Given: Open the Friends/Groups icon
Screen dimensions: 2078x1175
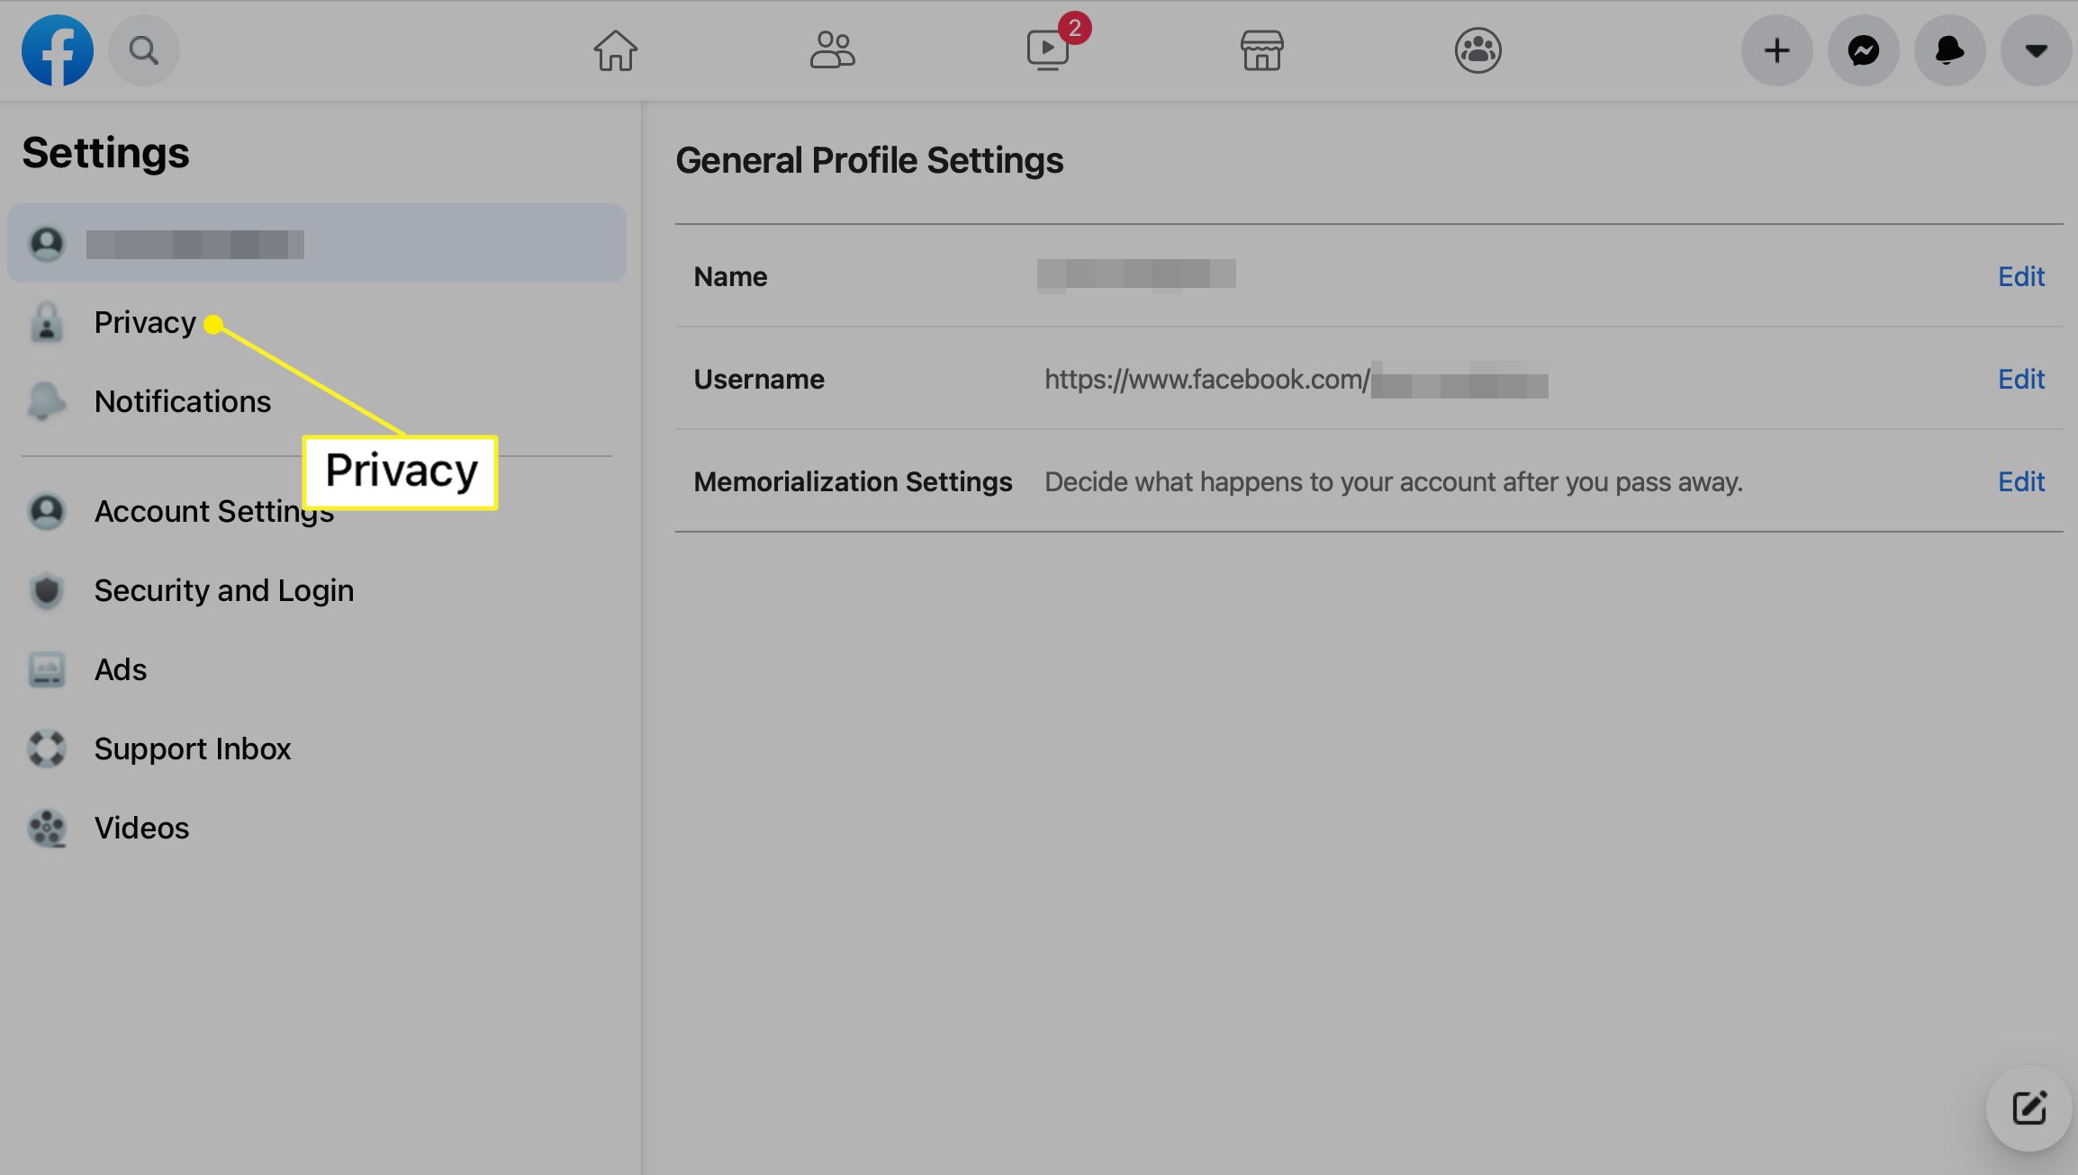Looking at the screenshot, I should click(x=832, y=49).
